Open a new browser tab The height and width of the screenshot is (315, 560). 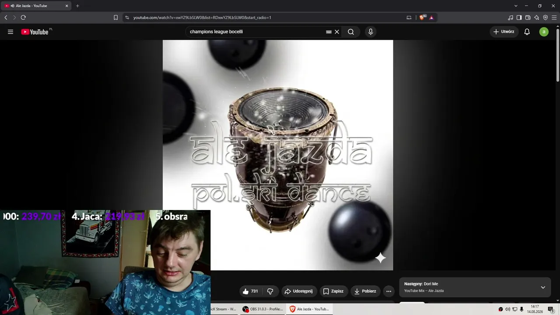click(x=77, y=6)
